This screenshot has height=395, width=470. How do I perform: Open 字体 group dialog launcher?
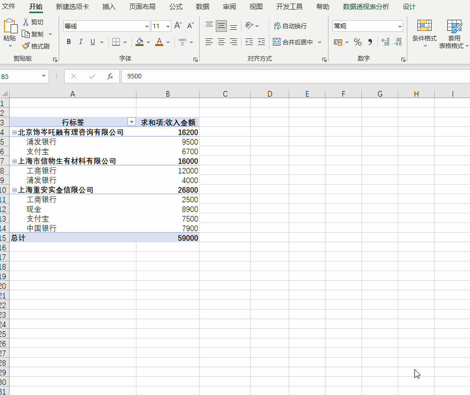196,60
